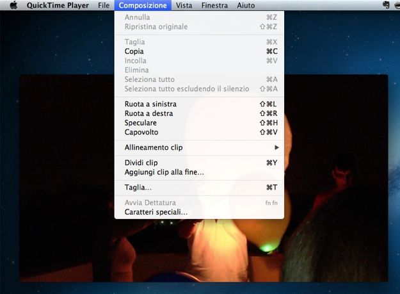Click Incolla menu entry
400x294 pixels.
pos(199,61)
